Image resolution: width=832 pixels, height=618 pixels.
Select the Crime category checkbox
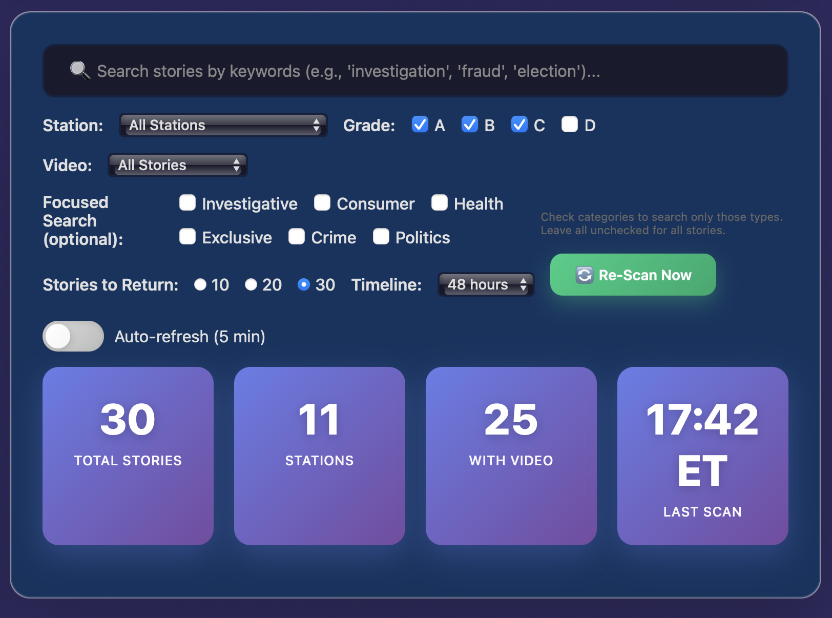tap(297, 237)
